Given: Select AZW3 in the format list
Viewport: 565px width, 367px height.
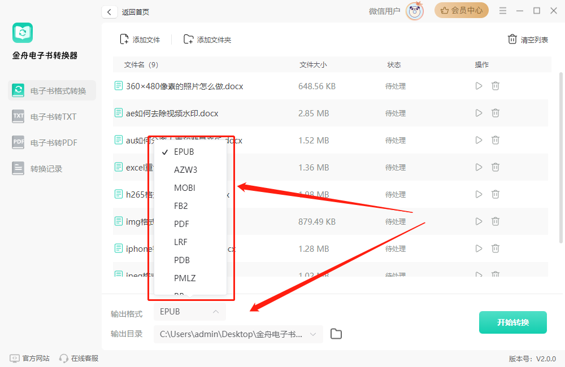Looking at the screenshot, I should tap(185, 170).
